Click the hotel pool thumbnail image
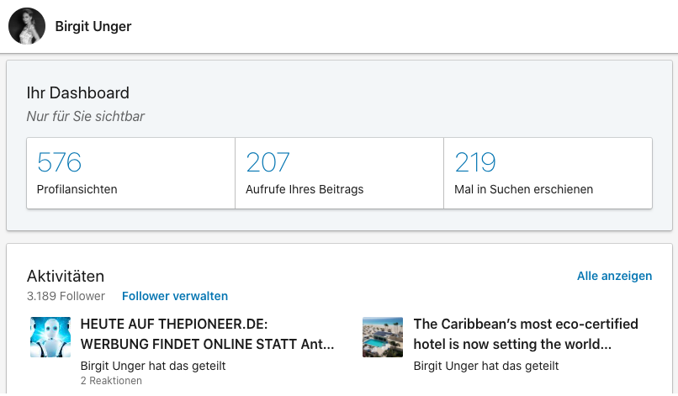Viewport: 678px width, 396px height. click(x=383, y=337)
